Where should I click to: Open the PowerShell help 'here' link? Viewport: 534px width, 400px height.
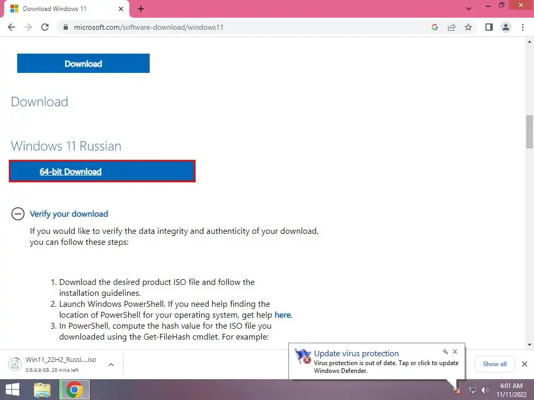pyautogui.click(x=283, y=315)
